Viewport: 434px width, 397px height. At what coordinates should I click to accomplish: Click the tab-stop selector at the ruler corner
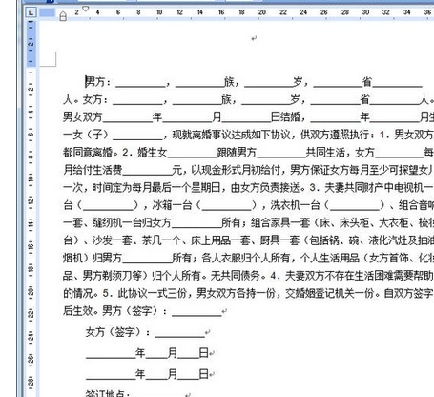coord(31,12)
